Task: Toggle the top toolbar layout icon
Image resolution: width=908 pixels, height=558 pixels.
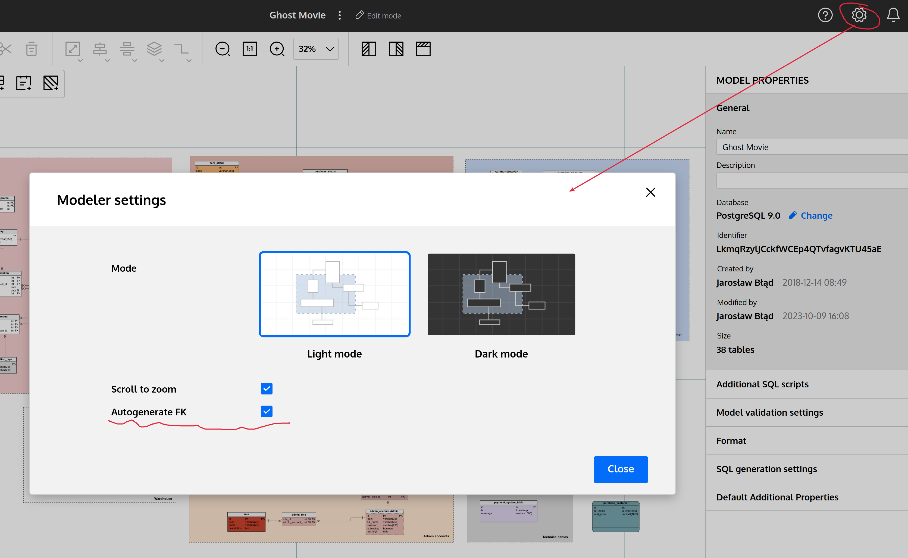Action: pyautogui.click(x=423, y=49)
